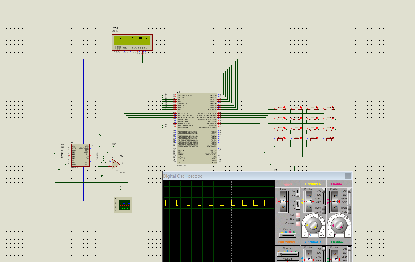Flip the Trigger rising/falling edge switch
The width and height of the screenshot is (415, 262).
298,205
